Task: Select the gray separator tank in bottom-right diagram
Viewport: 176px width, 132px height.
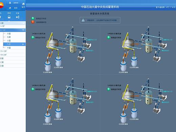Action: (128, 95)
